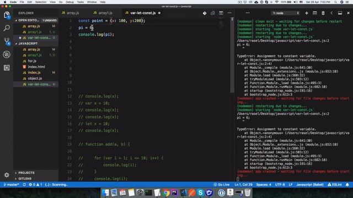The width and height of the screenshot is (353, 198).
Task: Click line 3 console.log(pi) code
Action: (96, 34)
